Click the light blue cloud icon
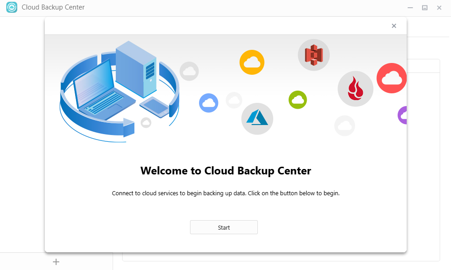 (x=209, y=103)
